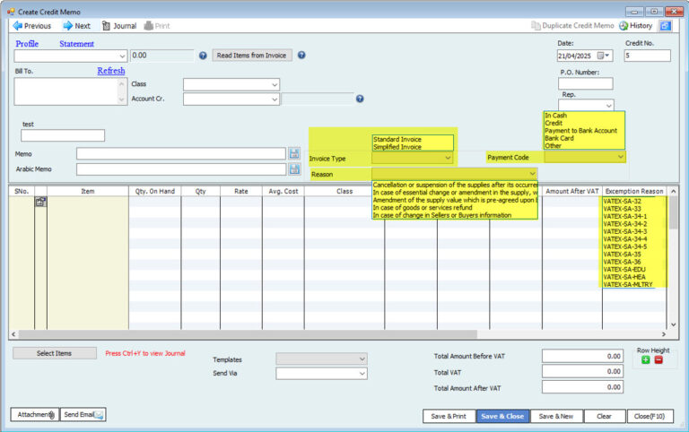Click the Select Items button
Viewport: 689px width, 432px height.
point(54,353)
